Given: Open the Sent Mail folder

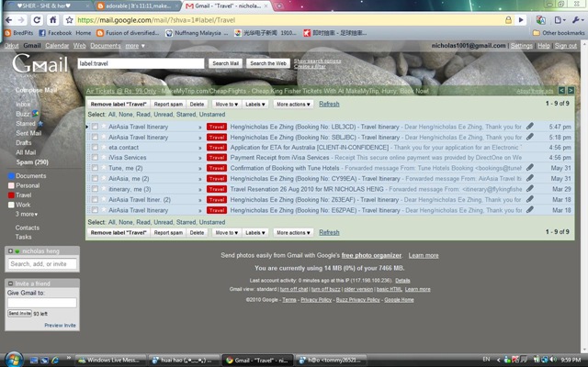Looking at the screenshot, I should tap(28, 133).
